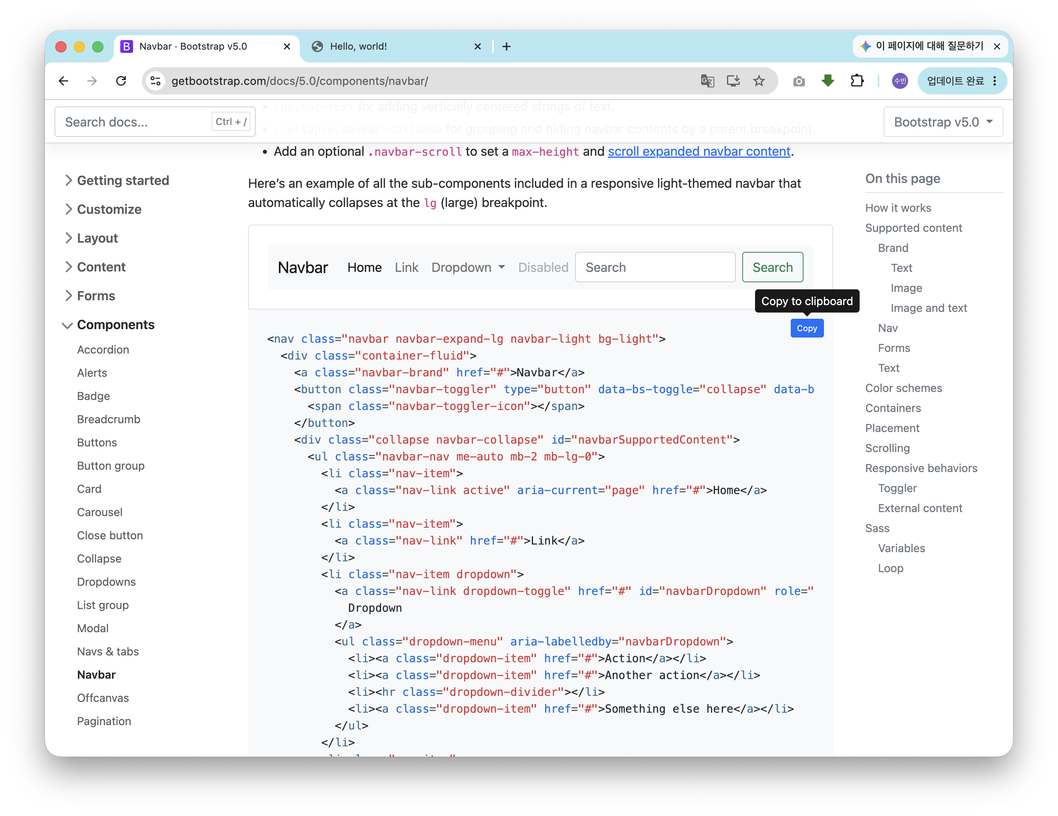Open the Alerts docs page
The height and width of the screenshot is (816, 1058).
tap(92, 373)
